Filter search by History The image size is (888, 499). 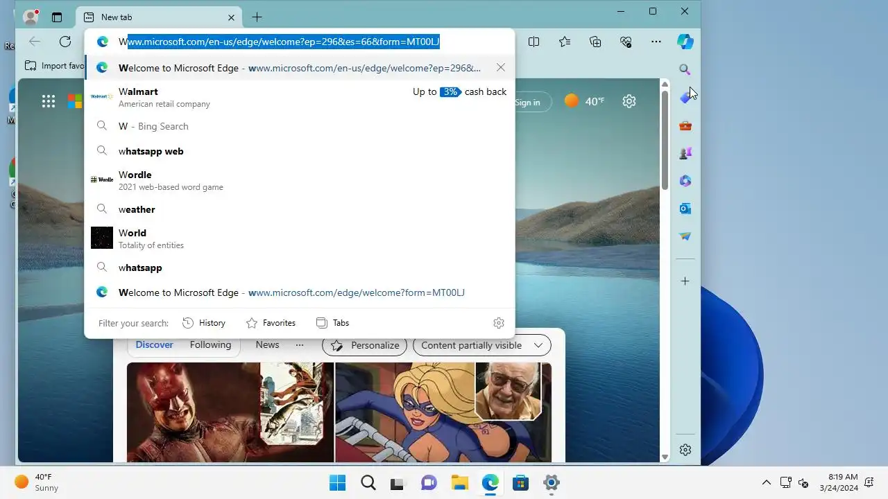click(x=204, y=323)
